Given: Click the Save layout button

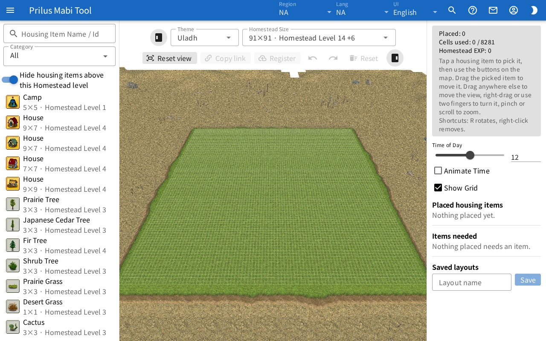Looking at the screenshot, I should tap(528, 280).
